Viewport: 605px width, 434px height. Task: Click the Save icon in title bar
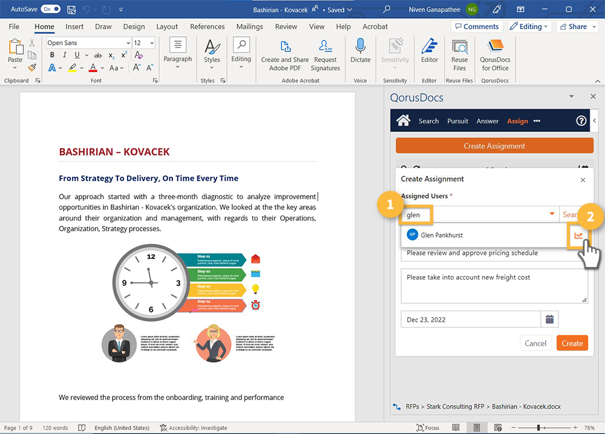pos(71,10)
